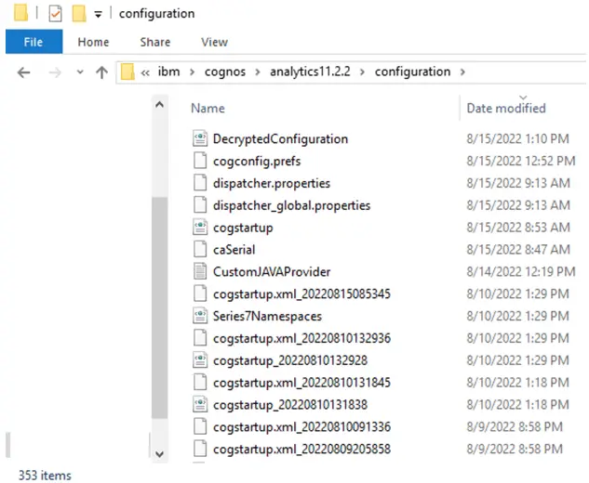Image resolution: width=589 pixels, height=483 pixels.
Task: Click the DecryptedConfiguration file icon
Action: click(x=200, y=138)
